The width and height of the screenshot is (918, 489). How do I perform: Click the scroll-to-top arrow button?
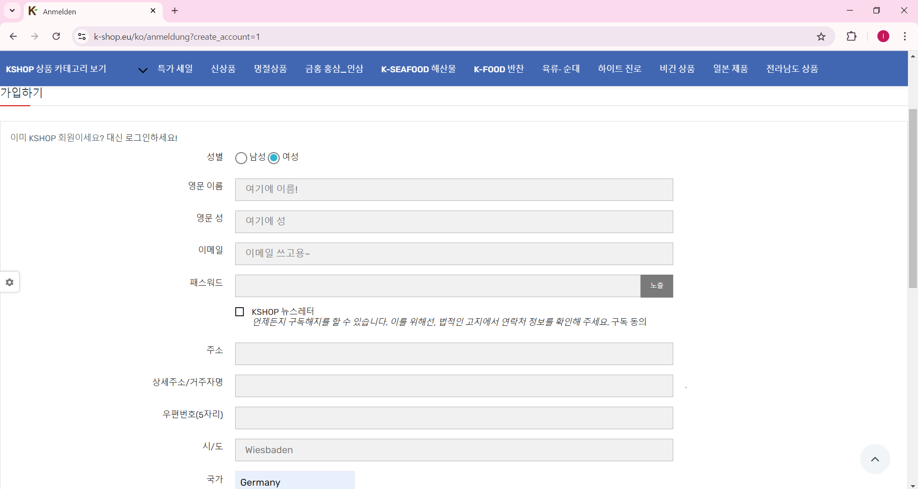pos(875,459)
